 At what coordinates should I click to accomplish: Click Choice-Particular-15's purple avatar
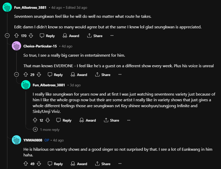pos(16,46)
